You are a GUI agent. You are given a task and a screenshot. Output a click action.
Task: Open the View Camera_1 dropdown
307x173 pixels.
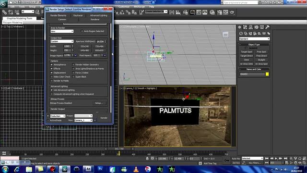[x=83, y=120]
